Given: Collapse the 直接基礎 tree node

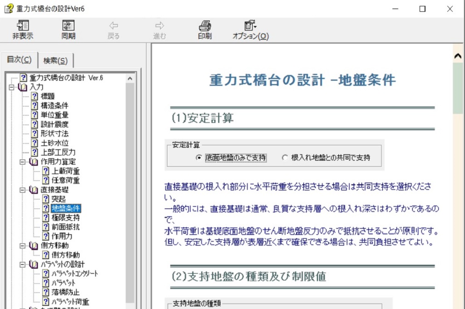Looking at the screenshot, I should [23, 190].
